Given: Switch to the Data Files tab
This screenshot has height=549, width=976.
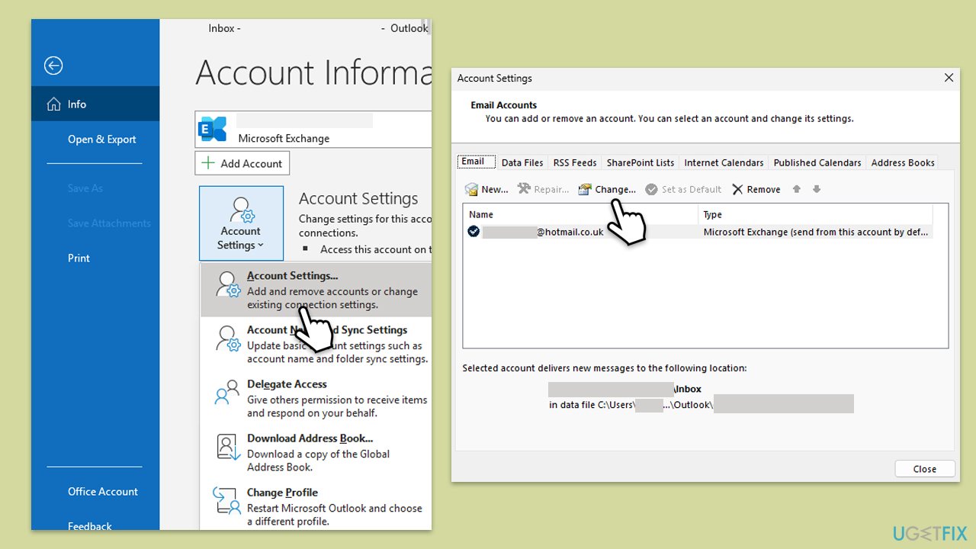Looking at the screenshot, I should (522, 162).
